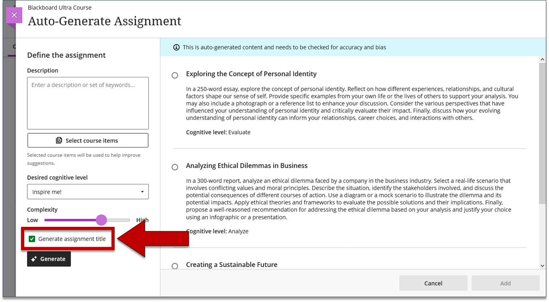Select Exploring the Concept of Personal Identity option
Image resolution: width=549 pixels, height=302 pixels.
[x=175, y=75]
